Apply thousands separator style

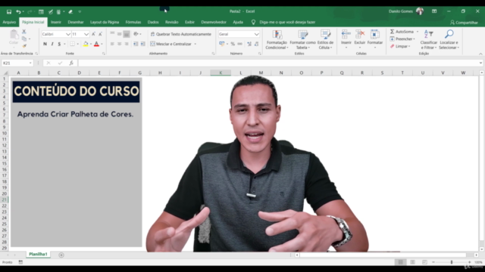pos(239,44)
